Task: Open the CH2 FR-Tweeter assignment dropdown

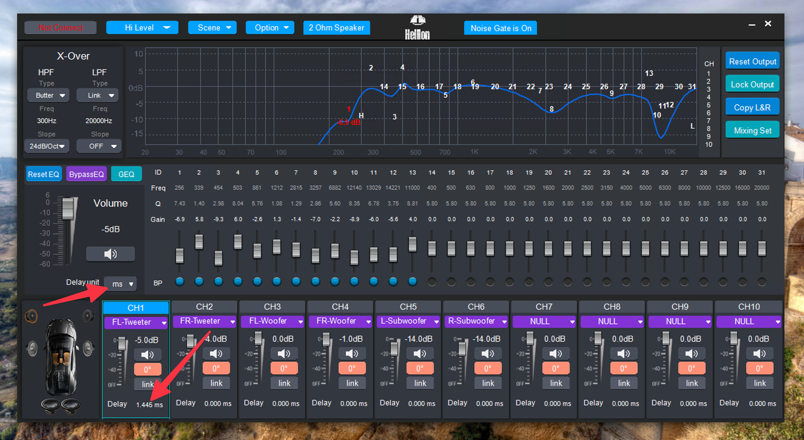Action: 204,321
